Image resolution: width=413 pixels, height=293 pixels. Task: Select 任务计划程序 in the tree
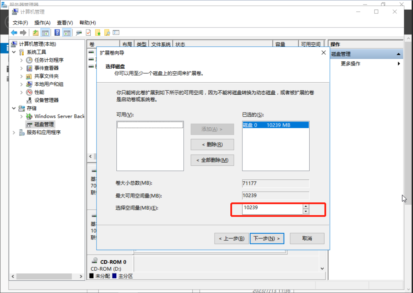[x=49, y=60]
